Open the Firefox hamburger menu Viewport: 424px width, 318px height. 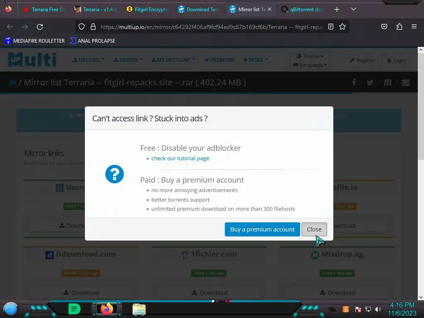(414, 26)
